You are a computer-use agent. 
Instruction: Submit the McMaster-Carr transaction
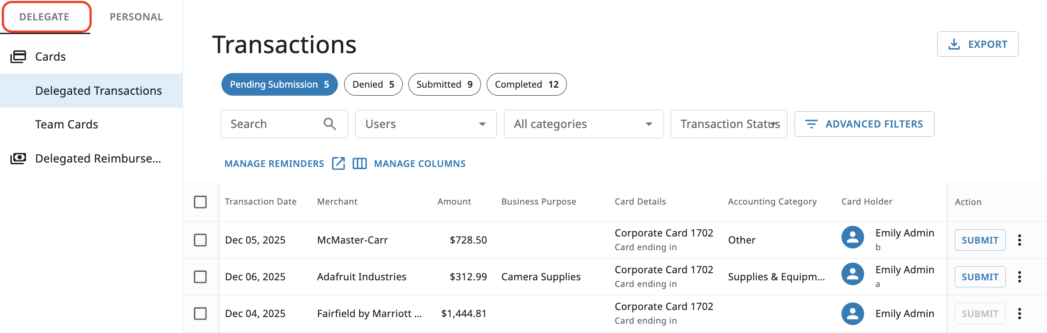(980, 240)
